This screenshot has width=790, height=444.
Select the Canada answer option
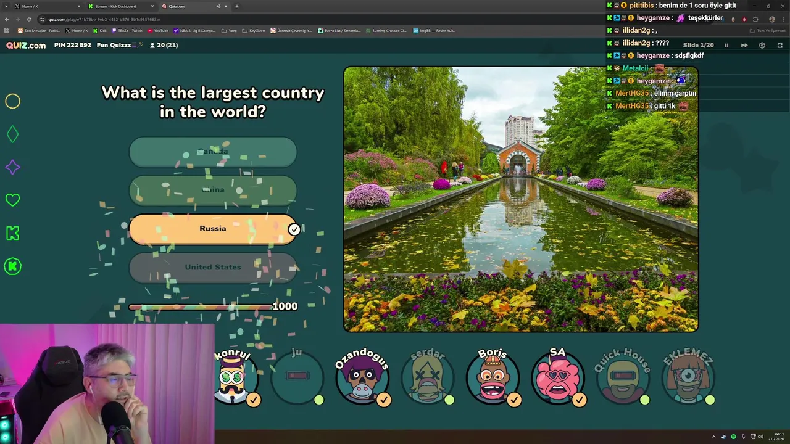[213, 151]
